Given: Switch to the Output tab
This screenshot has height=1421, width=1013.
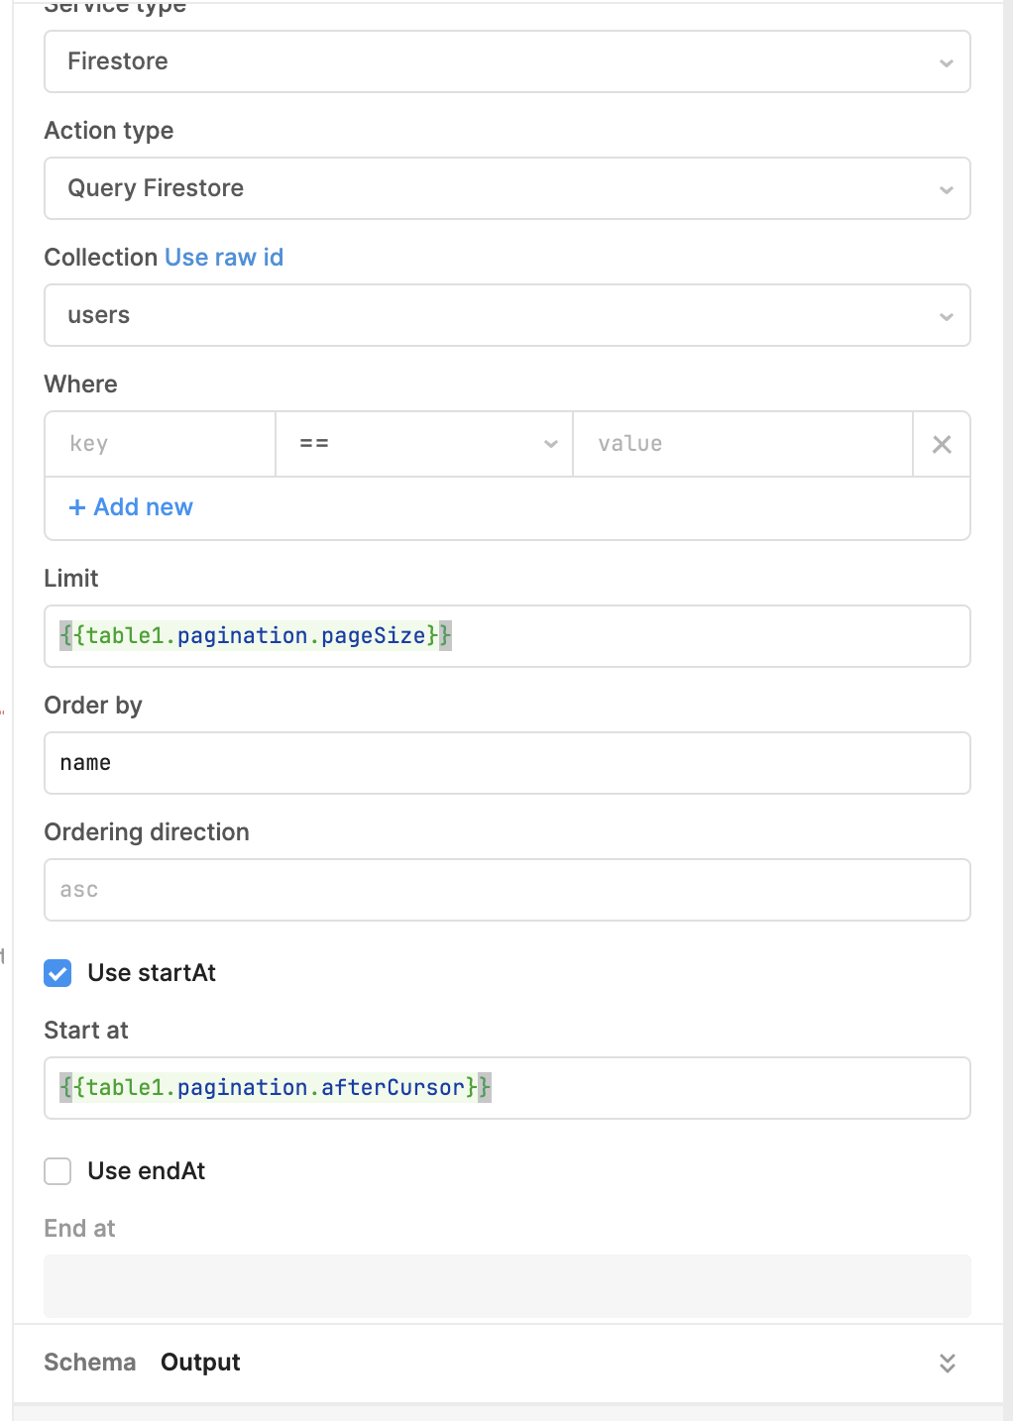Looking at the screenshot, I should click(200, 1363).
